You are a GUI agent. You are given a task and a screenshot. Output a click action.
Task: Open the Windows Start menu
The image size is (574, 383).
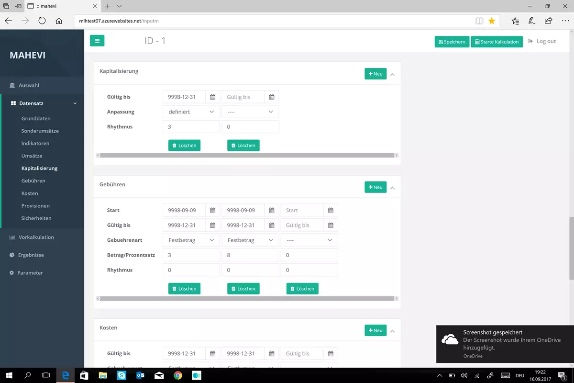(9, 375)
